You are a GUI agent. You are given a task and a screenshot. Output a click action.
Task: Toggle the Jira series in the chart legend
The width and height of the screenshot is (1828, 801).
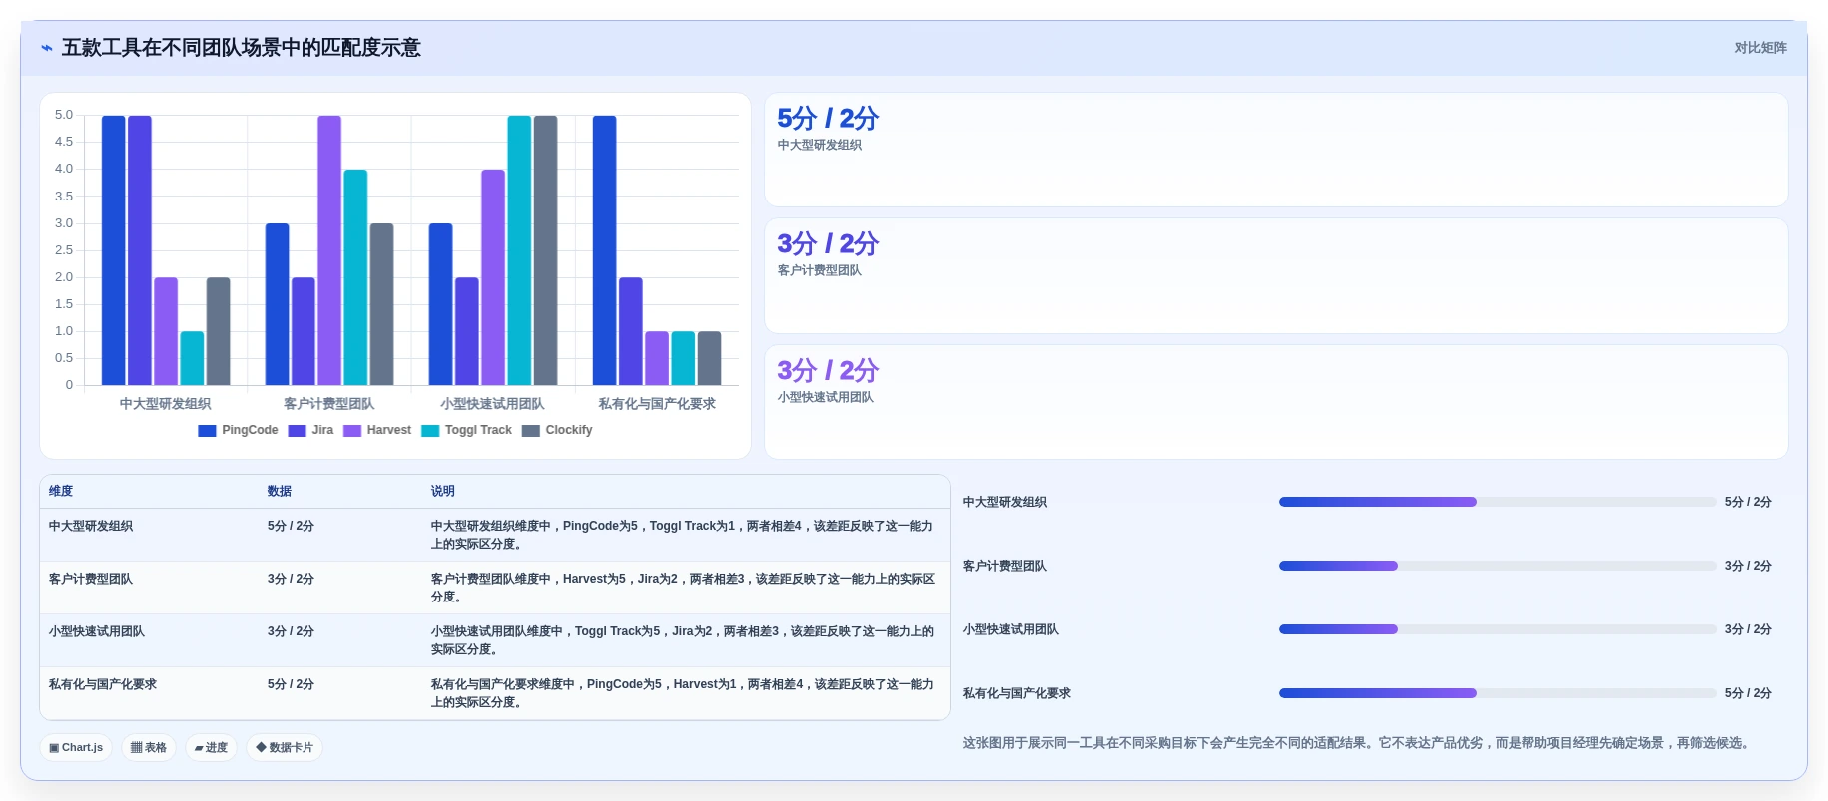310,431
